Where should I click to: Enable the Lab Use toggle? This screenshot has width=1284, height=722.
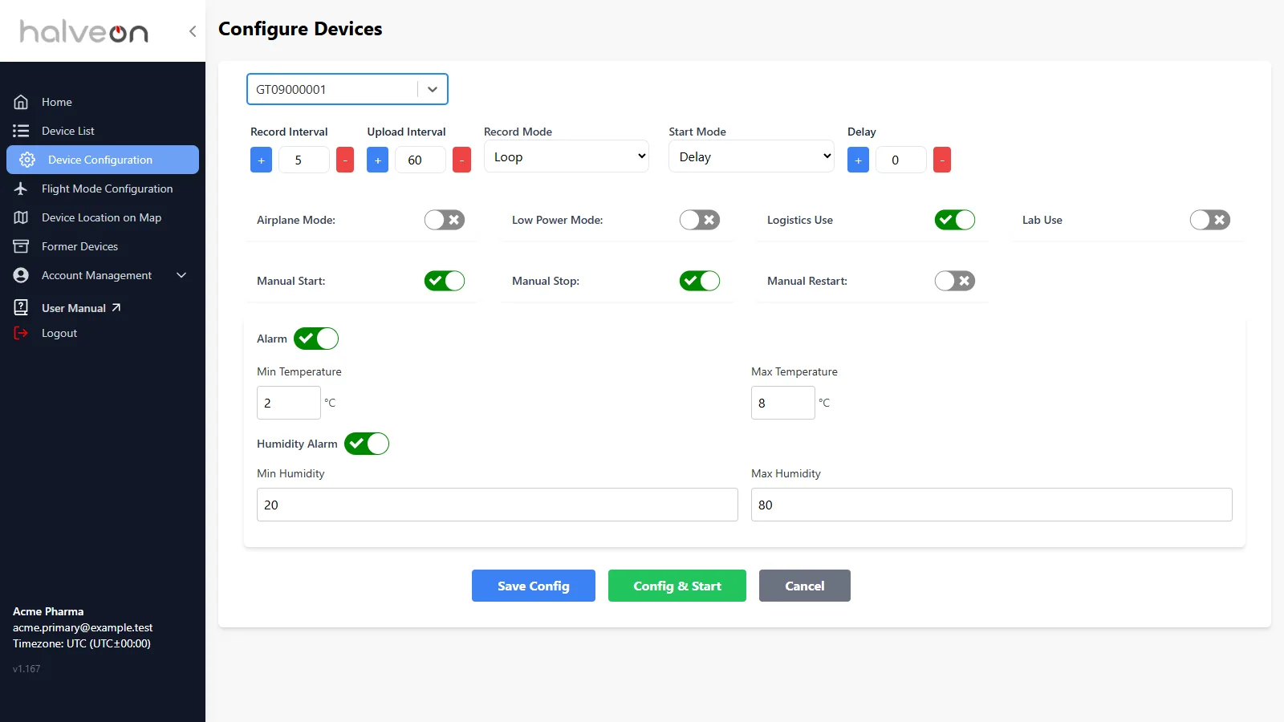tap(1210, 220)
